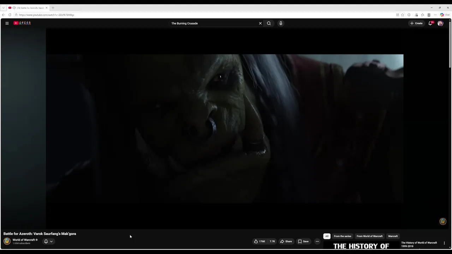This screenshot has width=452, height=254.
Task: Reload the page
Action: (10, 15)
